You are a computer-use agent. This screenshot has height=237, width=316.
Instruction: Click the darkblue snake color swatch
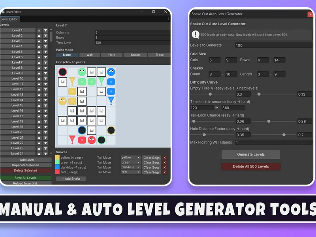[57, 167]
